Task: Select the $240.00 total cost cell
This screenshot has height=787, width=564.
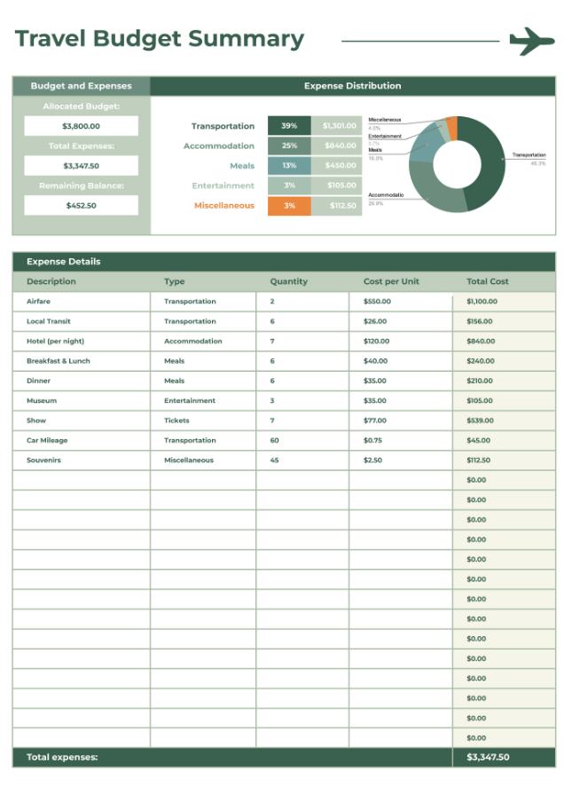Action: pos(504,361)
